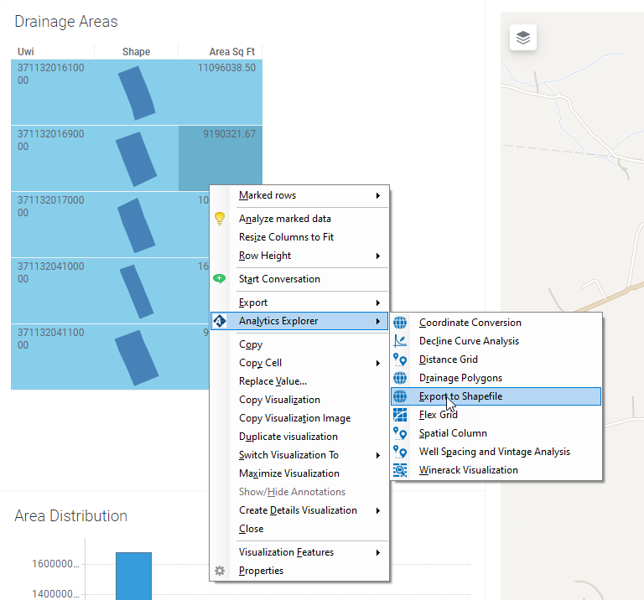
Task: Select Spatial Column
Action: click(496, 433)
